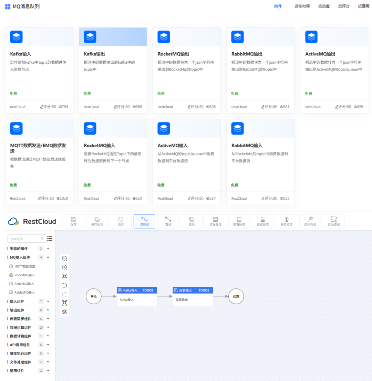372x381 pixels.
Task: Click the 保存 (Save) toolbar icon
Action: pos(73,221)
